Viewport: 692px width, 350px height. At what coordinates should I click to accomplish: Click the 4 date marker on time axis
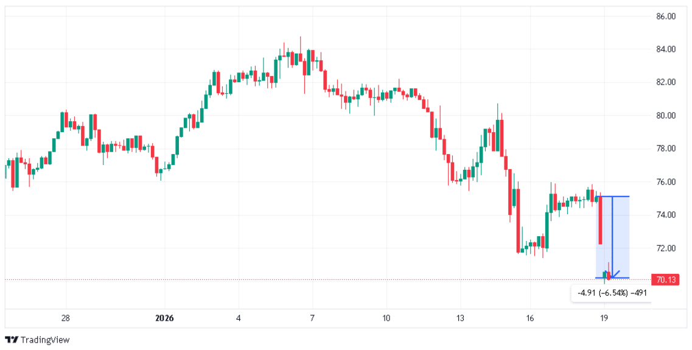pyautogui.click(x=239, y=318)
